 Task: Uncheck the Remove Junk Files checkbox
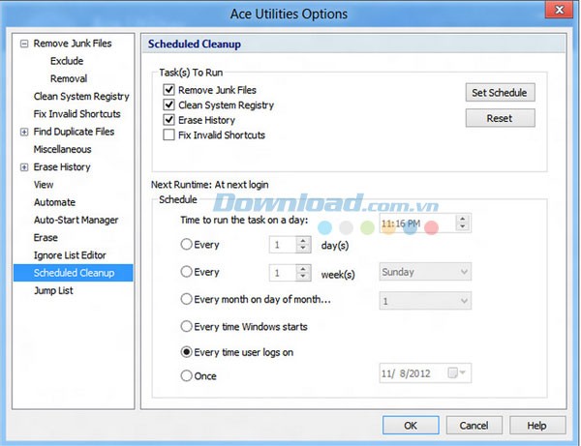pos(169,90)
